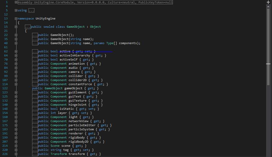Screen dimensions: 272x157
Task: Expand the Assembly UnityEngine.CoreModule comment region
Action: tap(16, 2)
